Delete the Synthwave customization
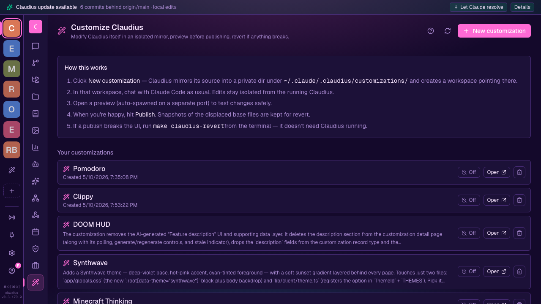Screen dimensions: 541x304 coord(519,271)
